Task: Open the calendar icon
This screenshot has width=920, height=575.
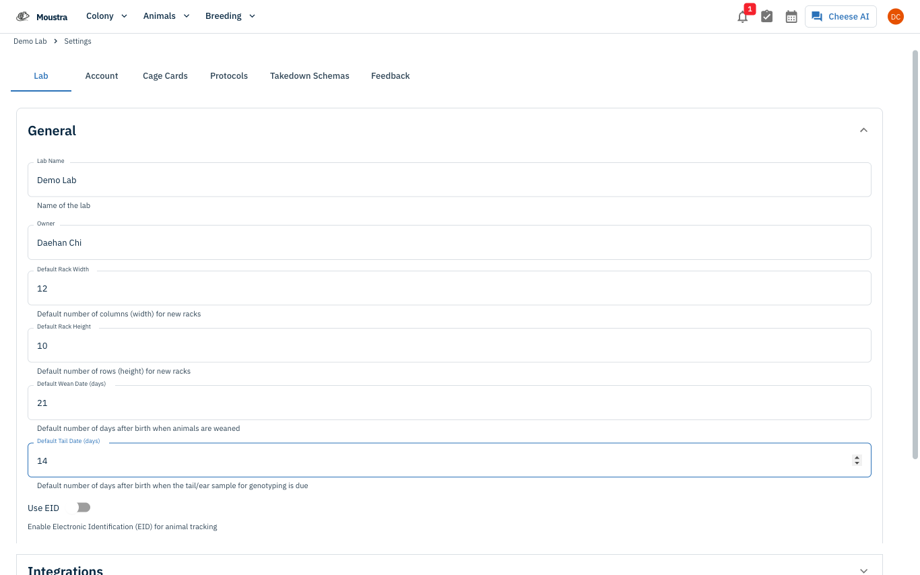Action: [x=791, y=17]
